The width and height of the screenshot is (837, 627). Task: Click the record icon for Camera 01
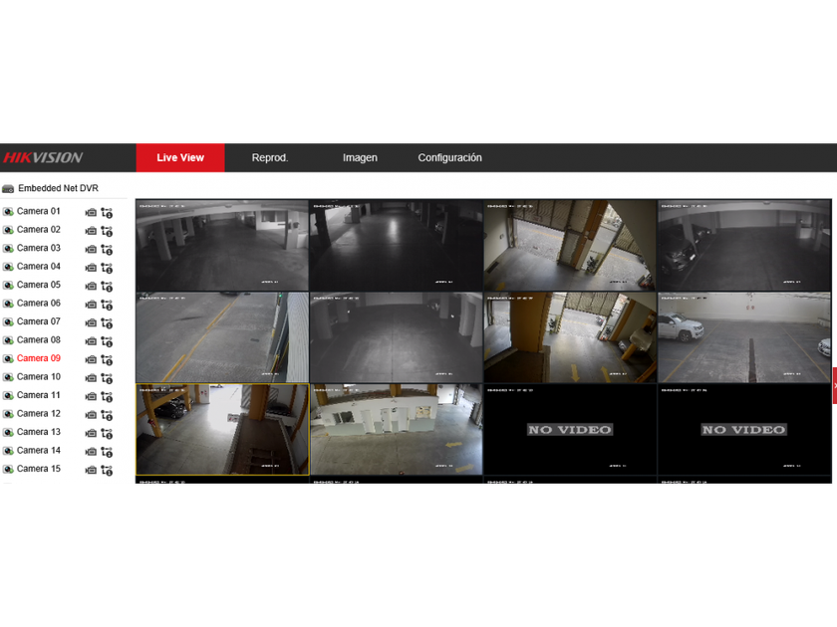click(x=91, y=212)
